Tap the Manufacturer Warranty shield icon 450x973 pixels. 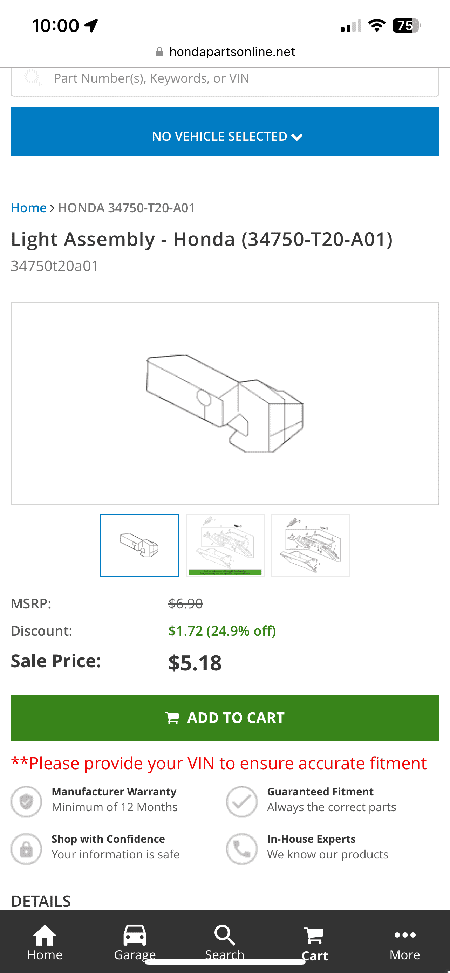[26, 801]
